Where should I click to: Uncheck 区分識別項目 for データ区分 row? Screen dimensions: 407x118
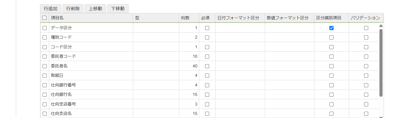pyautogui.click(x=331, y=28)
